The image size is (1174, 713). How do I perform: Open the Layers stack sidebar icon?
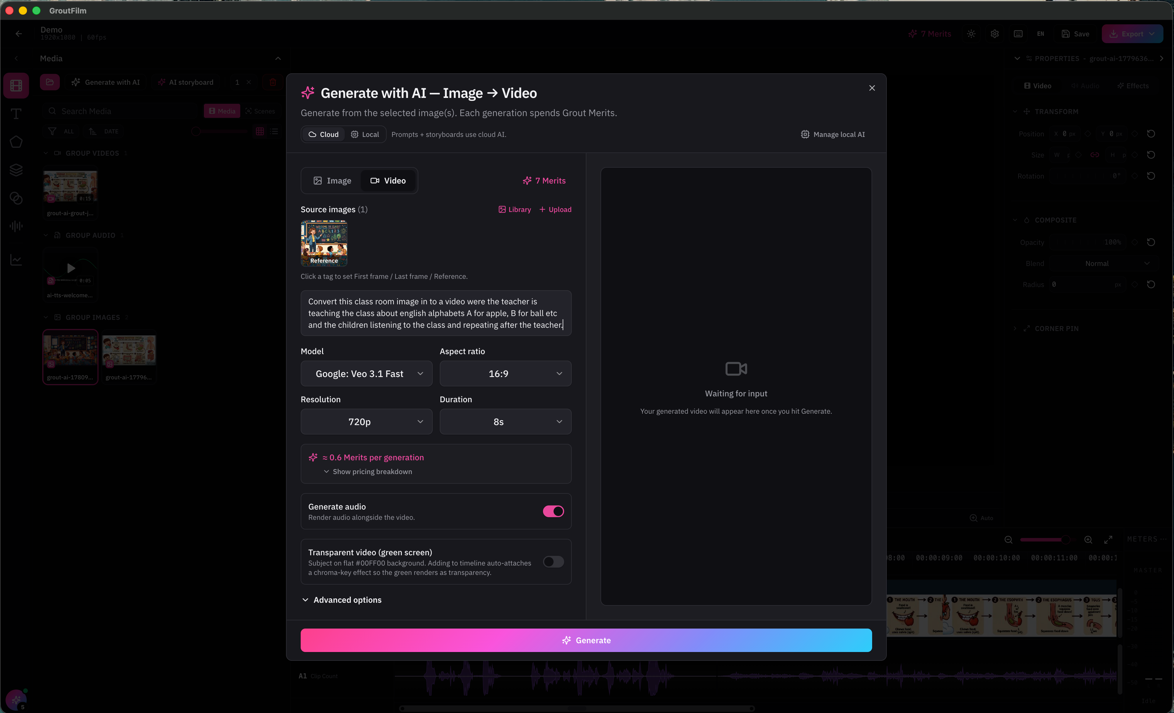(x=16, y=170)
